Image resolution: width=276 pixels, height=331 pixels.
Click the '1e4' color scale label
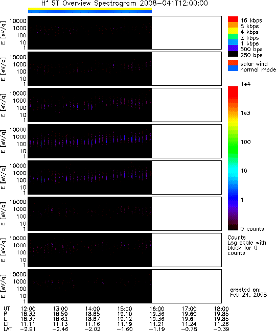[x=246, y=84]
